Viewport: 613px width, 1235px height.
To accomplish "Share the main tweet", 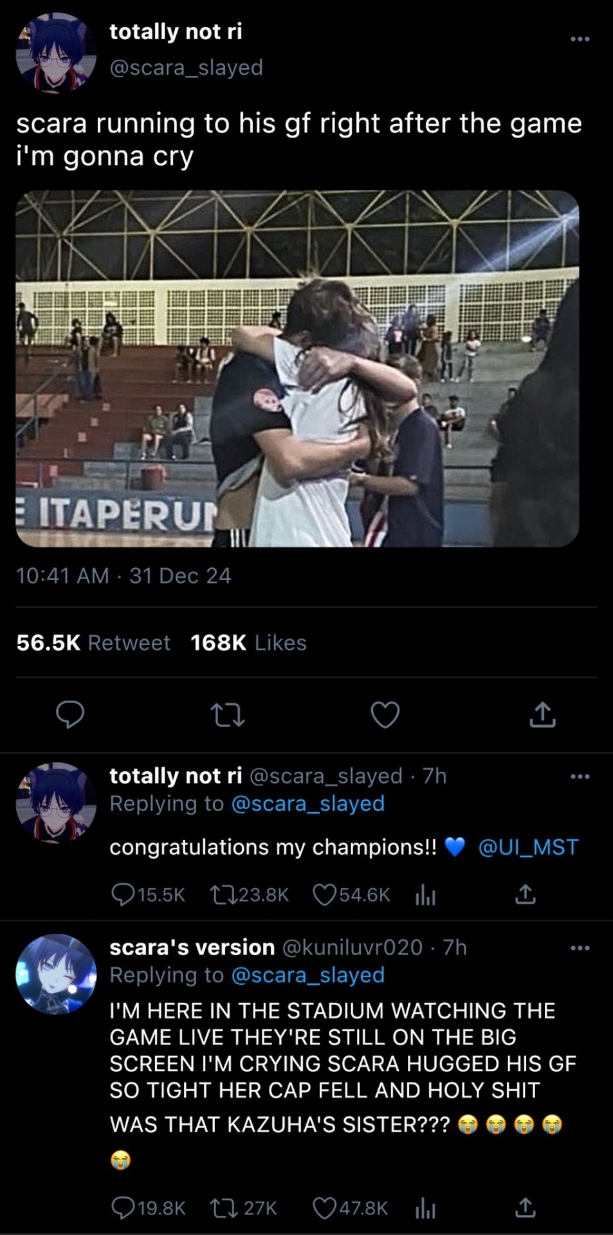I will (x=542, y=715).
